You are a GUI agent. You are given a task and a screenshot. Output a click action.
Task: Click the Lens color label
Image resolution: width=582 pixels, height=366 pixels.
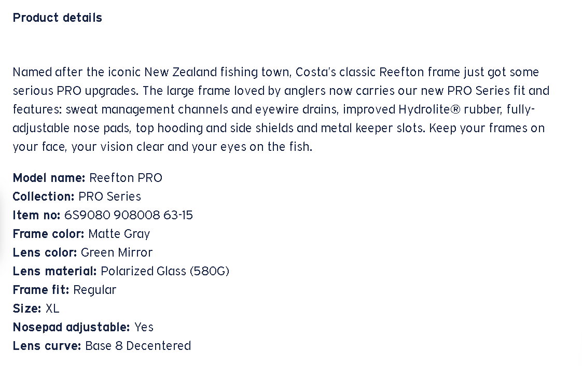[45, 252]
